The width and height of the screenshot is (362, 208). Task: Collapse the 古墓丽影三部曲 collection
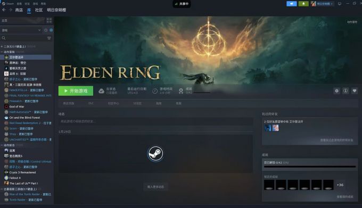pyautogui.click(x=2, y=189)
